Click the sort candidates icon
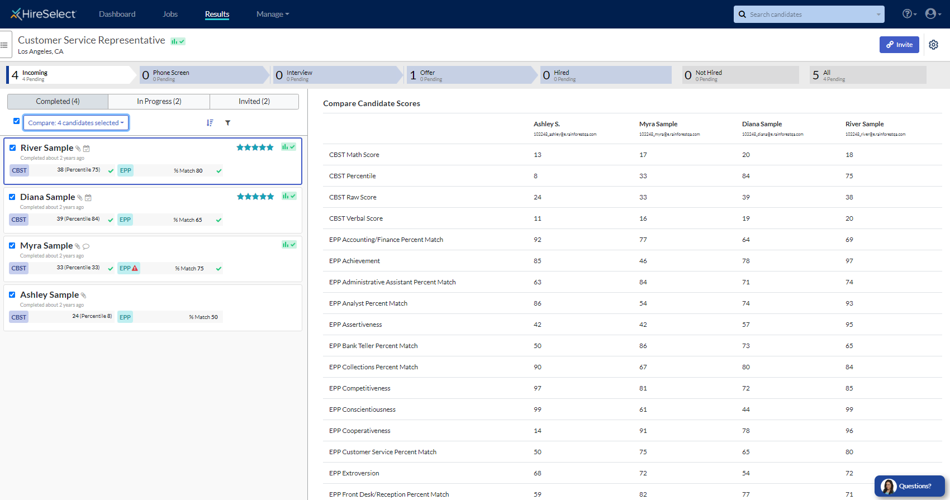 210,123
